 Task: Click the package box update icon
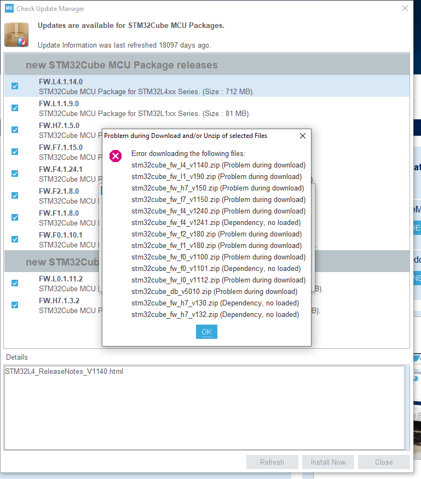[16, 35]
